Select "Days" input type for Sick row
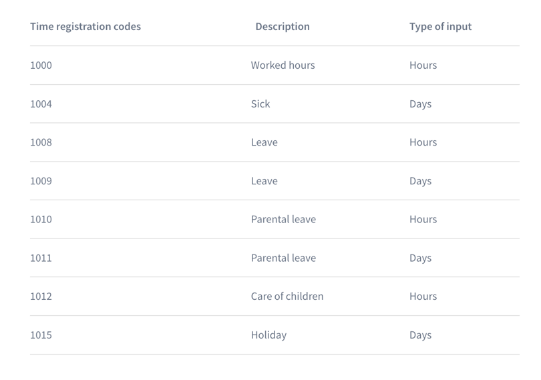The height and width of the screenshot is (380, 541). [x=420, y=104]
